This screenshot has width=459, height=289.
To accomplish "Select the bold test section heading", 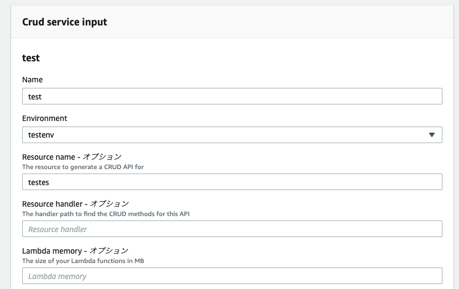I will click(31, 57).
